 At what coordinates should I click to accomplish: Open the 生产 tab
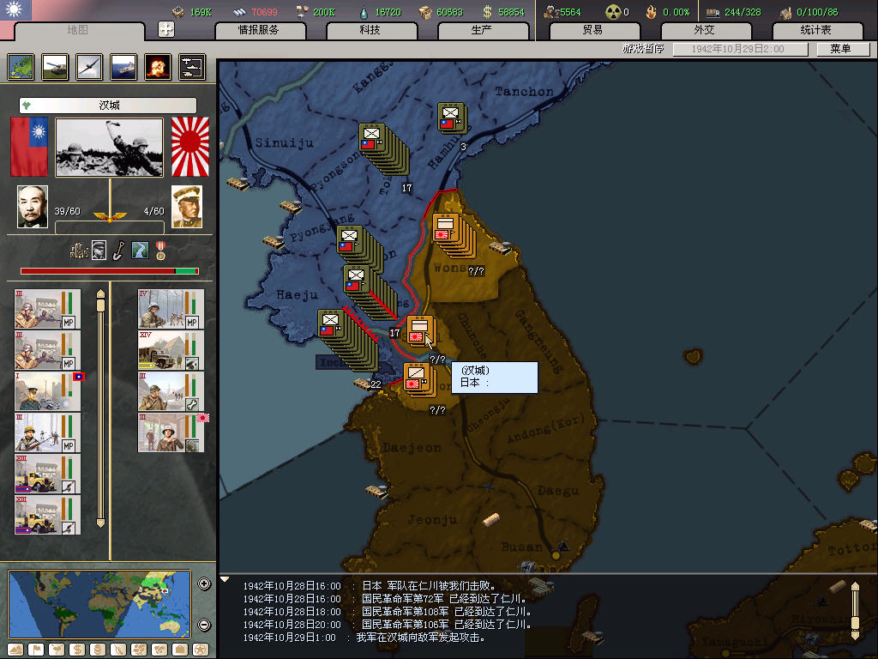coord(482,30)
